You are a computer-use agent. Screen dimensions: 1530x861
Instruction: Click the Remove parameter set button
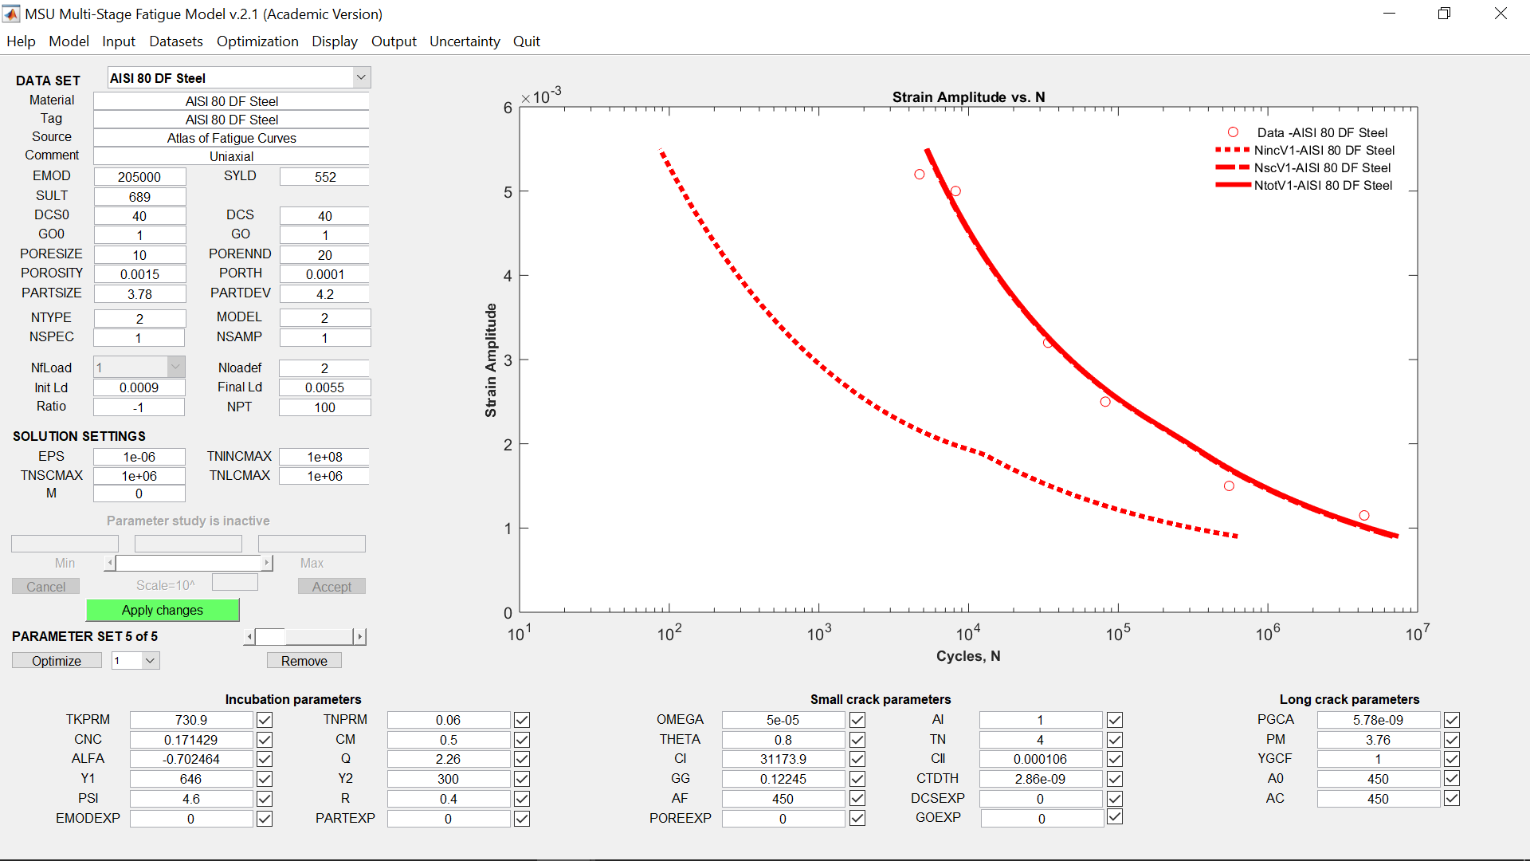tap(304, 661)
